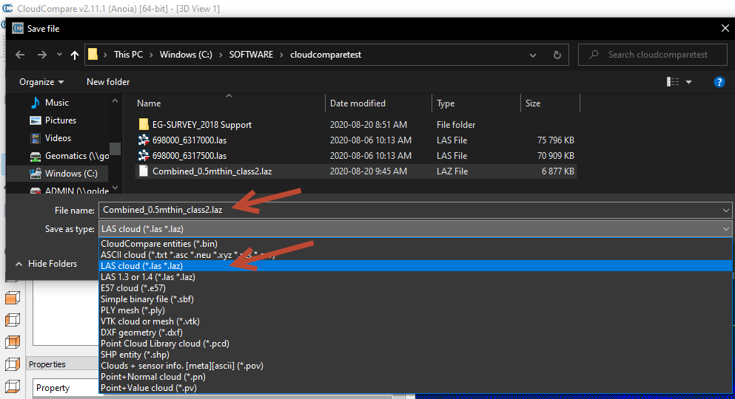Open the Organize menu

[41, 82]
